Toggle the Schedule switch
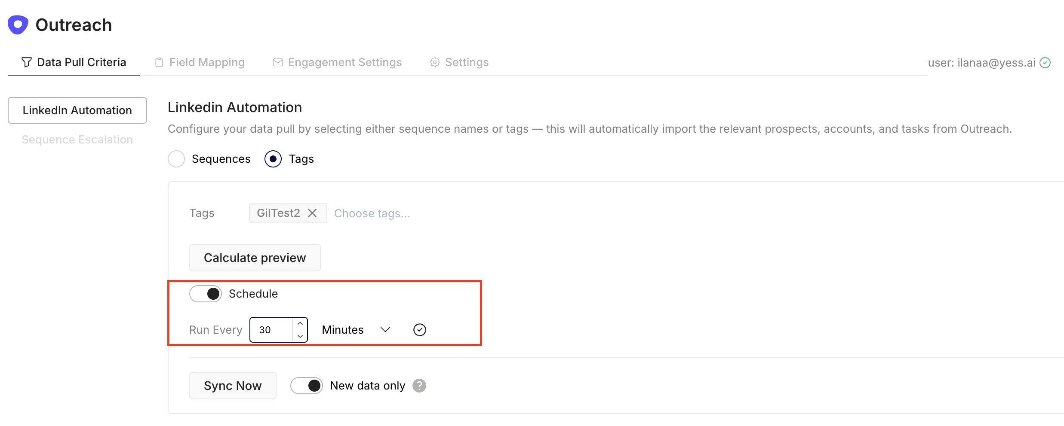Image resolution: width=1064 pixels, height=426 pixels. pos(206,294)
